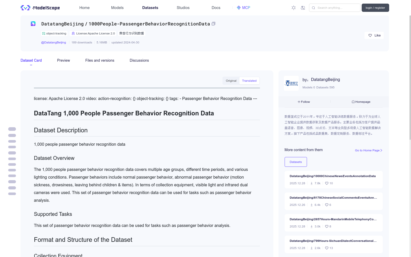Image resolution: width=411 pixels, height=257 pixels.
Task: Click the Apache License badge icon
Action: [73, 33]
